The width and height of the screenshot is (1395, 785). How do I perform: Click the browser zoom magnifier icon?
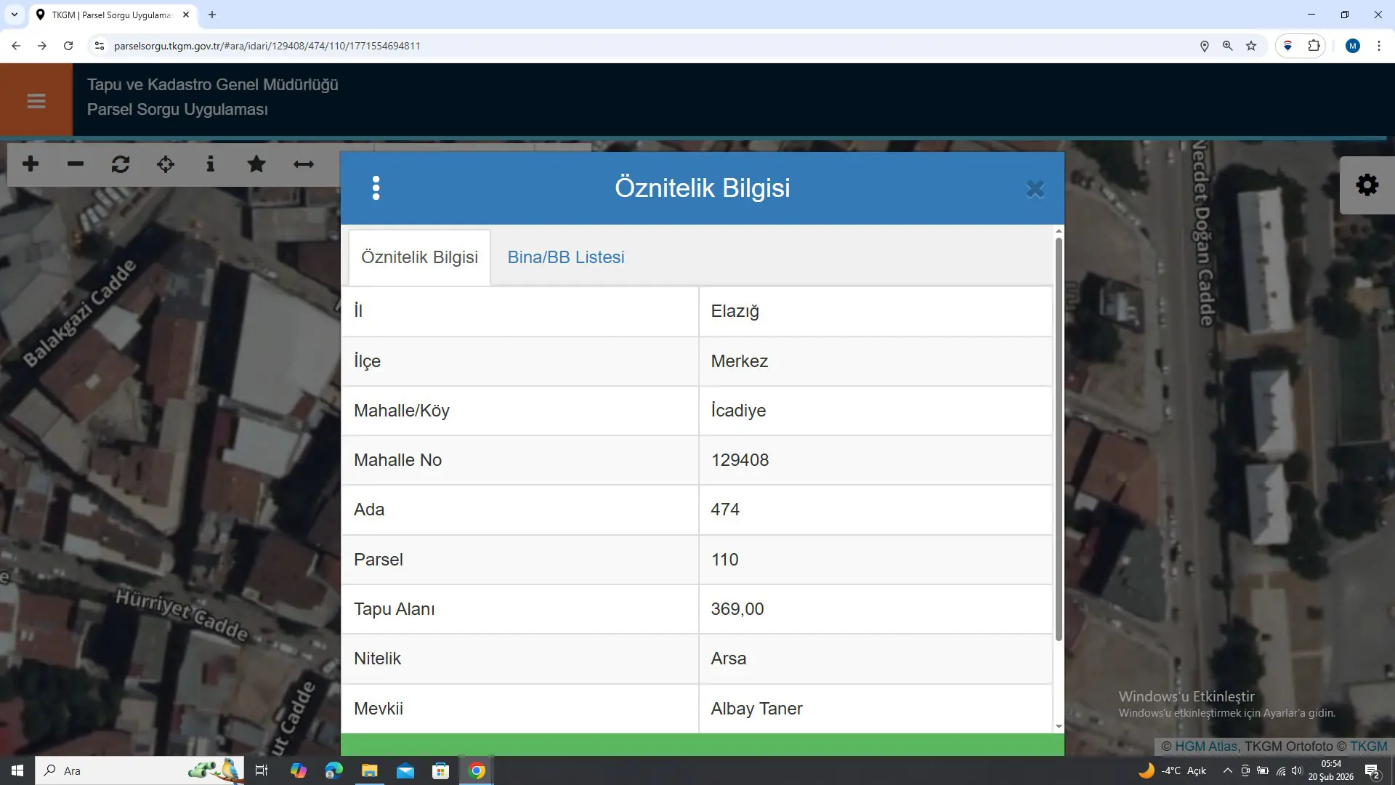coord(1228,46)
